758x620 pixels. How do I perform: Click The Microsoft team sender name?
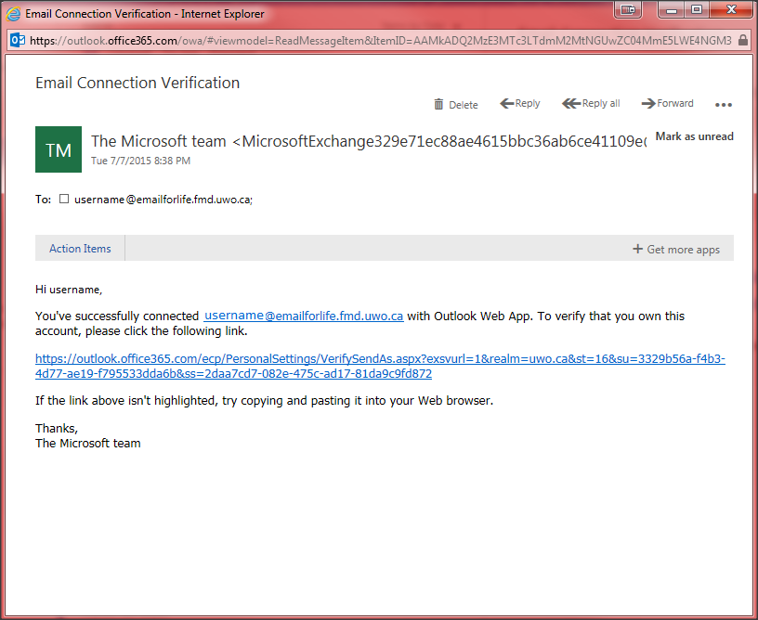tap(159, 141)
